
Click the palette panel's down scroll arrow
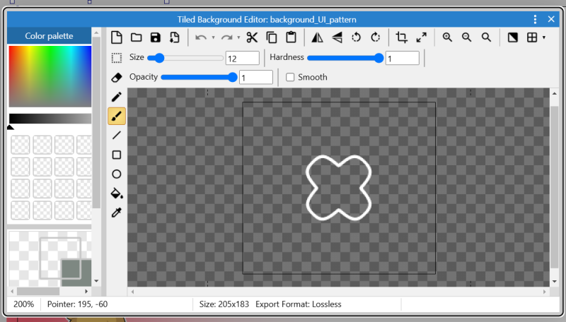pyautogui.click(x=96, y=281)
